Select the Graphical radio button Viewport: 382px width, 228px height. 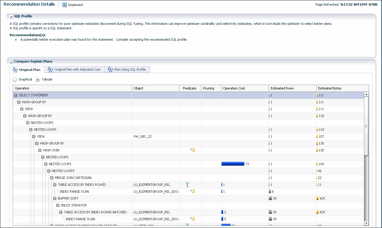15,80
